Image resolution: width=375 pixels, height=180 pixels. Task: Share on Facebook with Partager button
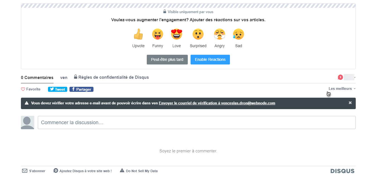click(81, 89)
